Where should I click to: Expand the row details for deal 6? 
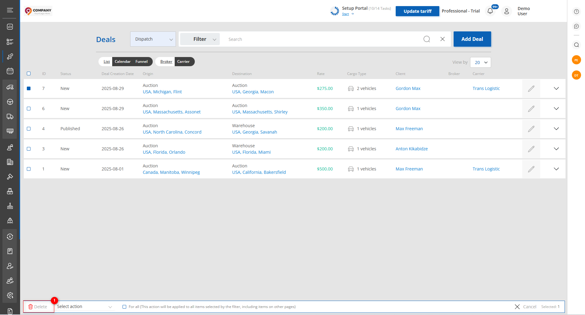pyautogui.click(x=556, y=109)
